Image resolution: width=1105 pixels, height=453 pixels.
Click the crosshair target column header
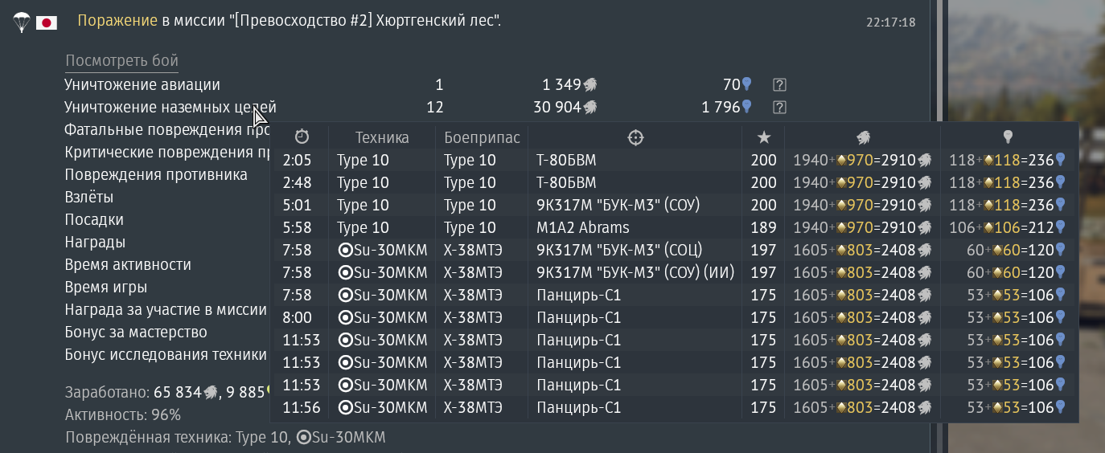635,137
